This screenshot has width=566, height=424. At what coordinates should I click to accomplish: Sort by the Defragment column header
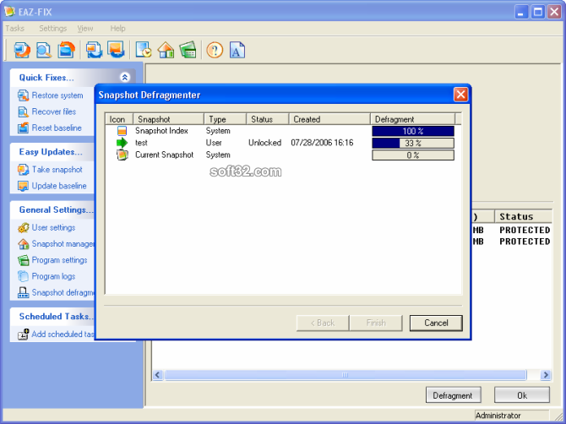point(412,119)
